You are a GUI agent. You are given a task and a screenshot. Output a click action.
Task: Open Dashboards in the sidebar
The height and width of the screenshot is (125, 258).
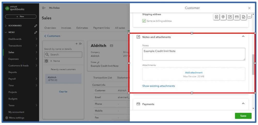coord(15,39)
